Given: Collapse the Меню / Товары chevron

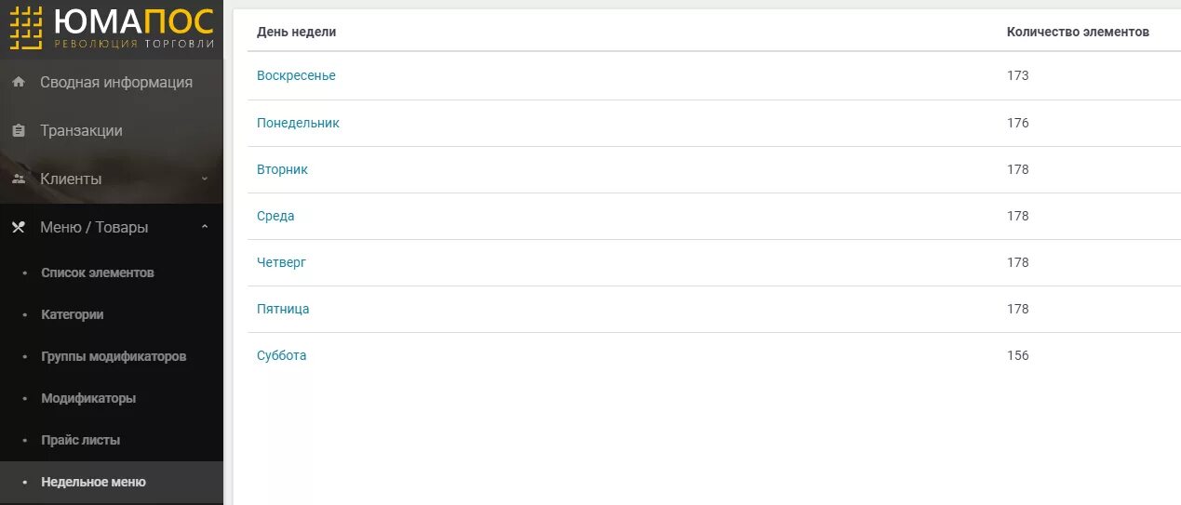Looking at the screenshot, I should tap(205, 227).
